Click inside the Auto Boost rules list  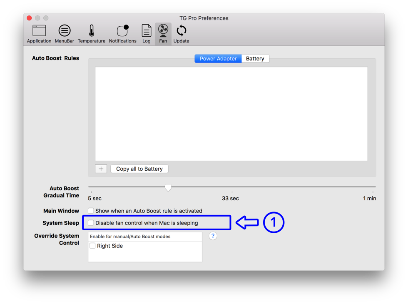click(231, 114)
